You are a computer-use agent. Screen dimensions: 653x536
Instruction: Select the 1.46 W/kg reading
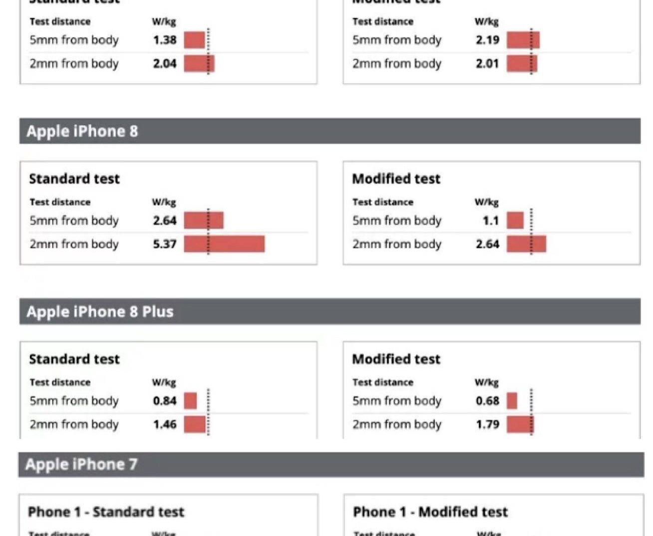[165, 424]
